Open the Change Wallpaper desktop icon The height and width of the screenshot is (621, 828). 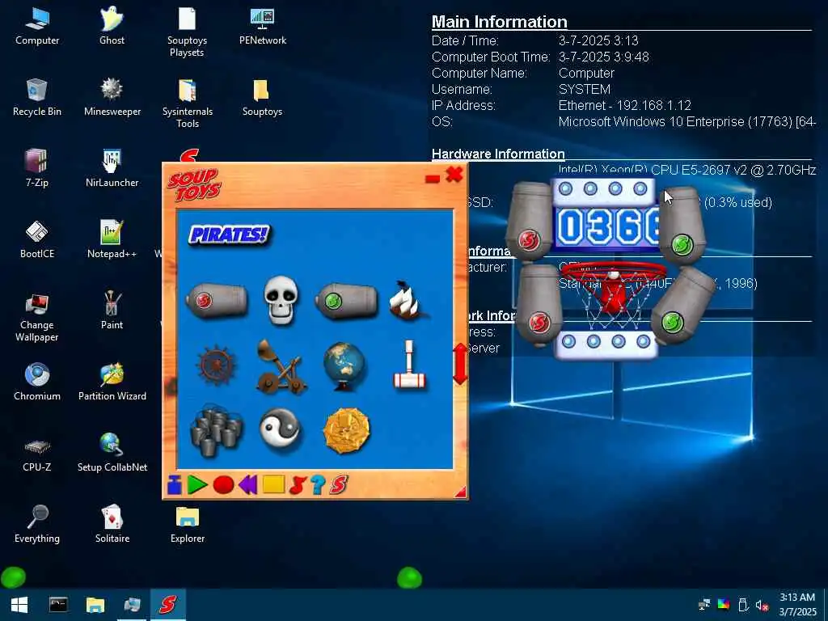(37, 317)
